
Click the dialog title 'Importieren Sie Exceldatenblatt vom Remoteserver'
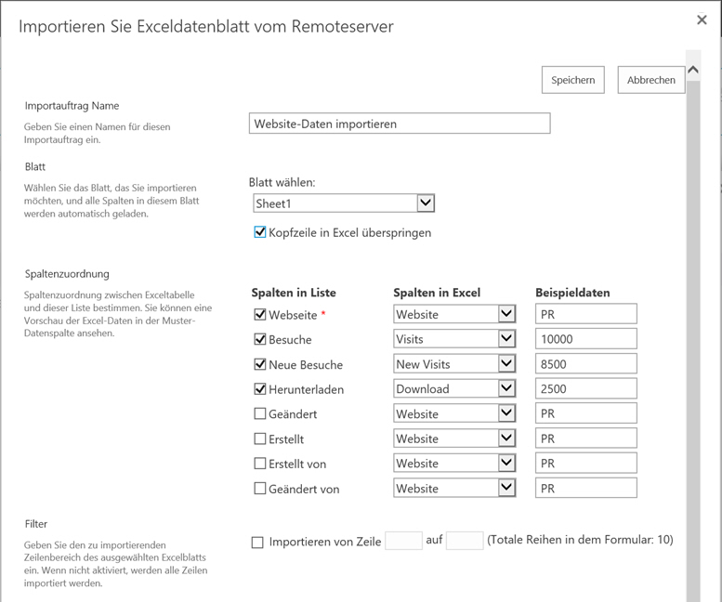point(206,26)
